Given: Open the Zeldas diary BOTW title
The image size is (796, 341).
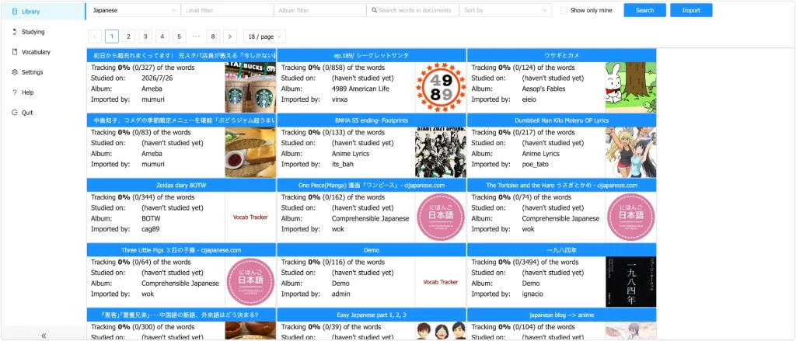Looking at the screenshot, I should click(x=181, y=185).
